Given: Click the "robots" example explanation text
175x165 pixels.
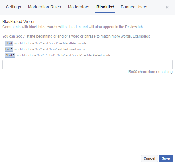Looking at the screenshot, I should (x=64, y=55).
